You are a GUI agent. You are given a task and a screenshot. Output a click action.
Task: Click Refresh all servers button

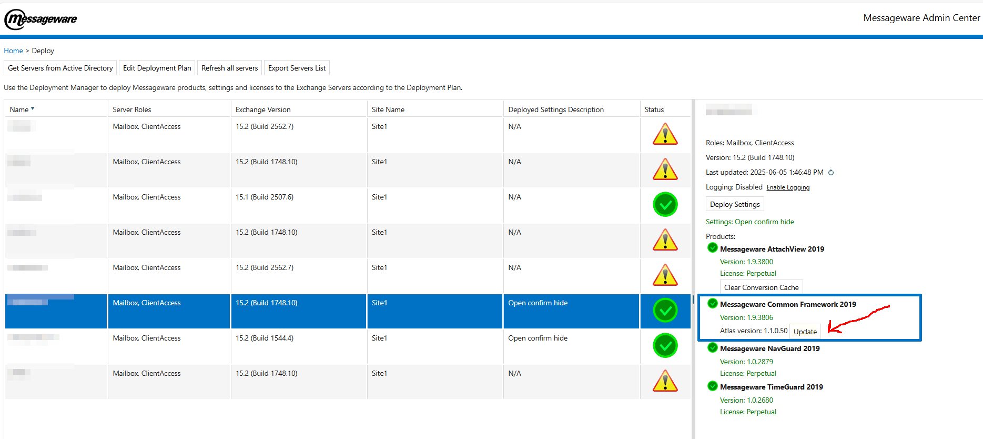(230, 68)
